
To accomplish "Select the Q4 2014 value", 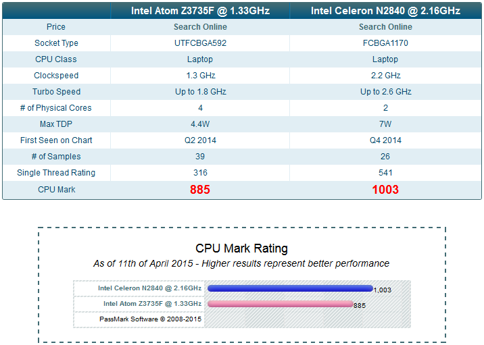I will [x=385, y=140].
